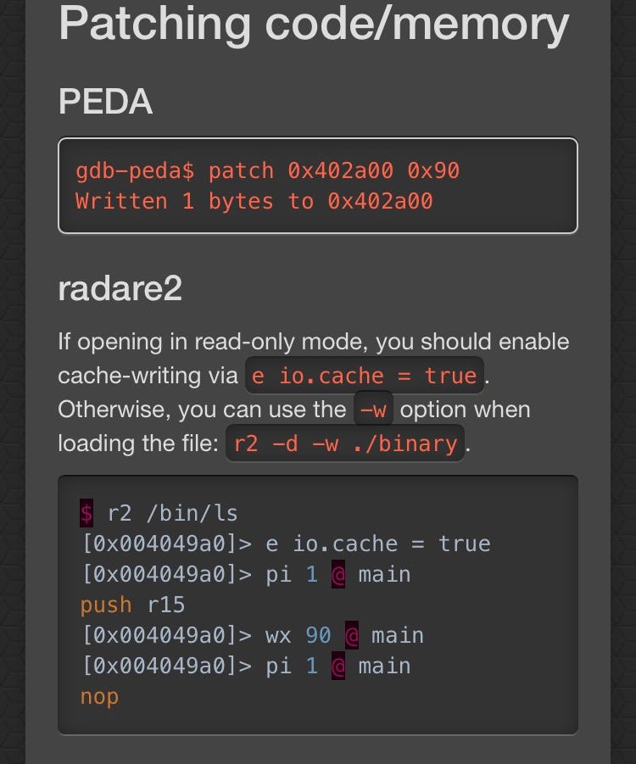Viewport: 636px width, 764px height.
Task: Click the "push r15" output line
Action: pyautogui.click(x=132, y=605)
